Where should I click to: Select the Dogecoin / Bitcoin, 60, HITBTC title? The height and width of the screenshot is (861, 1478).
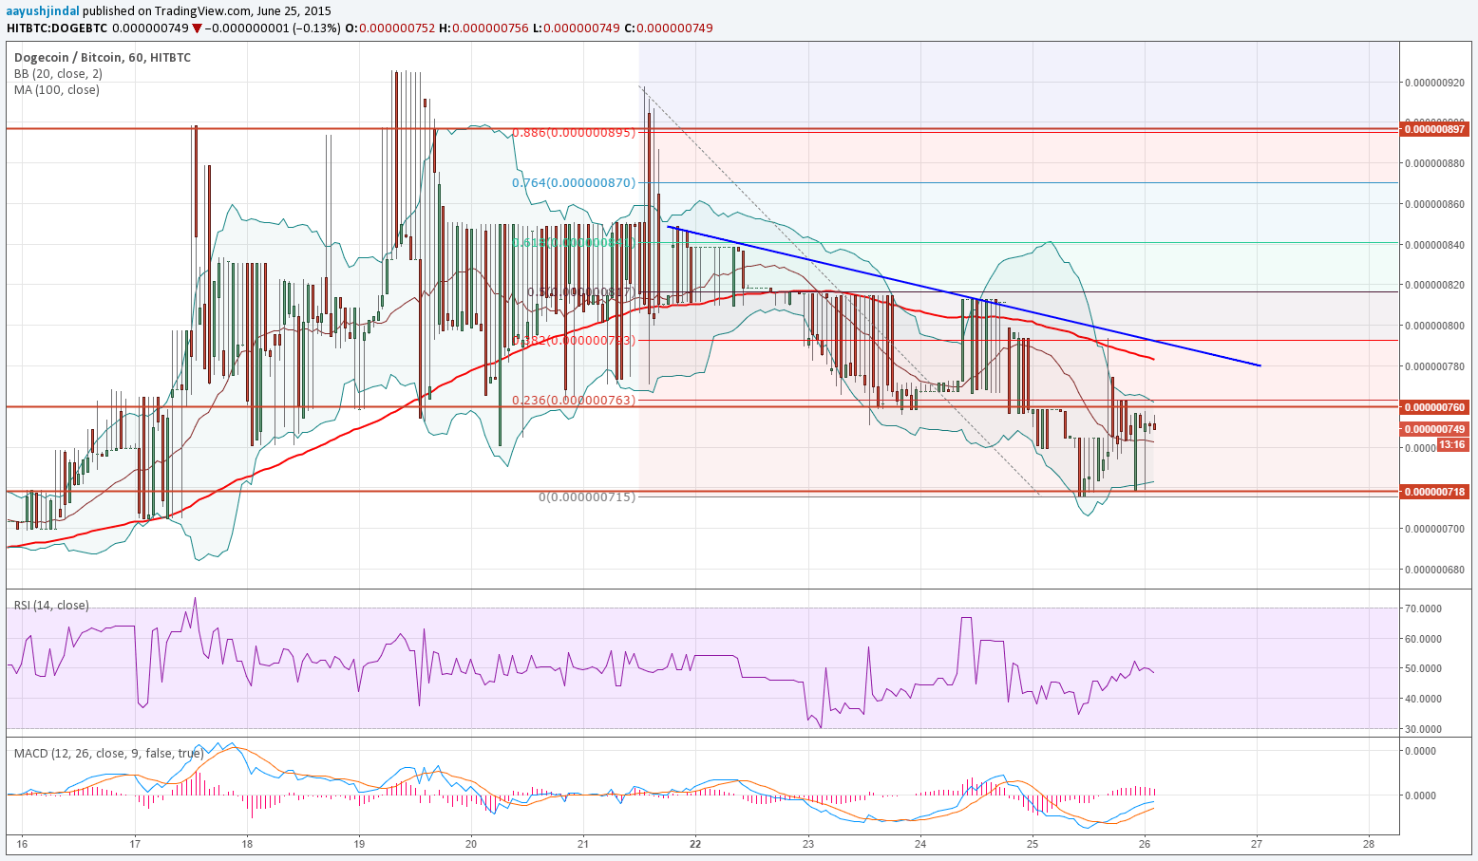[103, 58]
